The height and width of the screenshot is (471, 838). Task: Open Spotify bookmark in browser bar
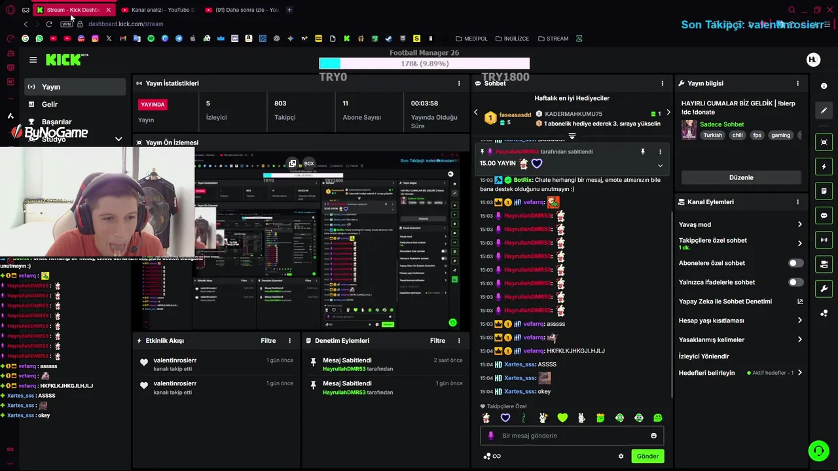coord(151,39)
